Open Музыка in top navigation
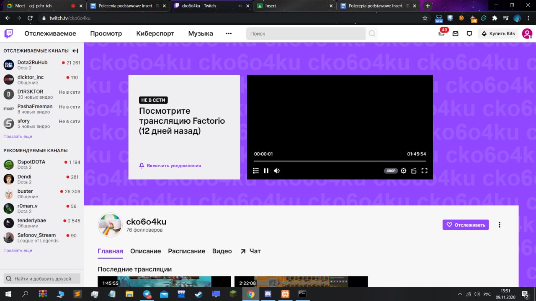Viewport: 536px width, 301px height. point(201,33)
